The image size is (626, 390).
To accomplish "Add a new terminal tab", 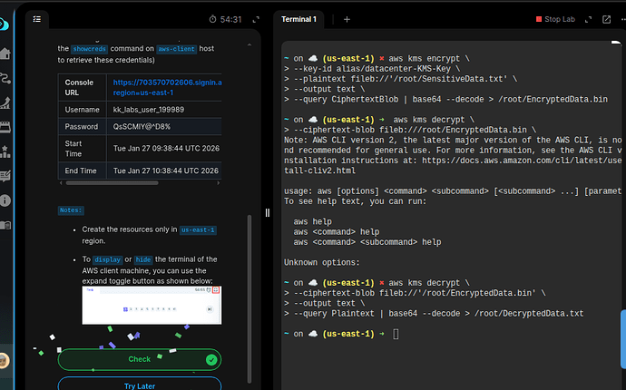I will click(x=347, y=18).
